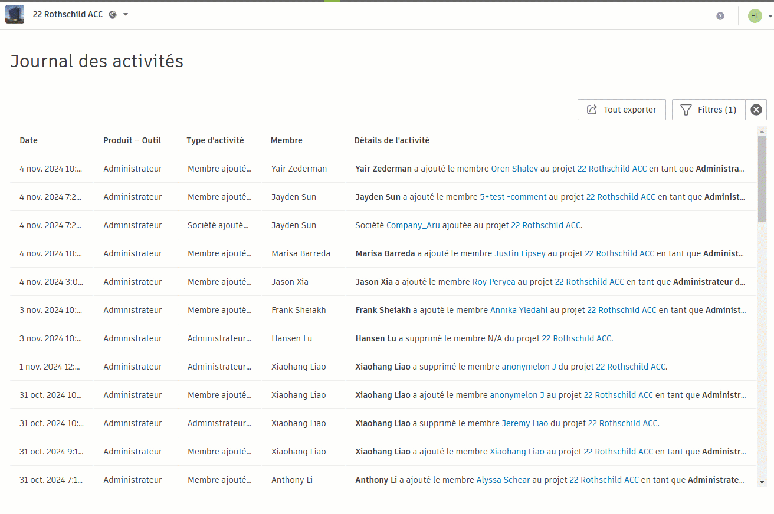Image resolution: width=774 pixels, height=514 pixels.
Task: Expand the project selector dropdown arrow
Action: 126,15
